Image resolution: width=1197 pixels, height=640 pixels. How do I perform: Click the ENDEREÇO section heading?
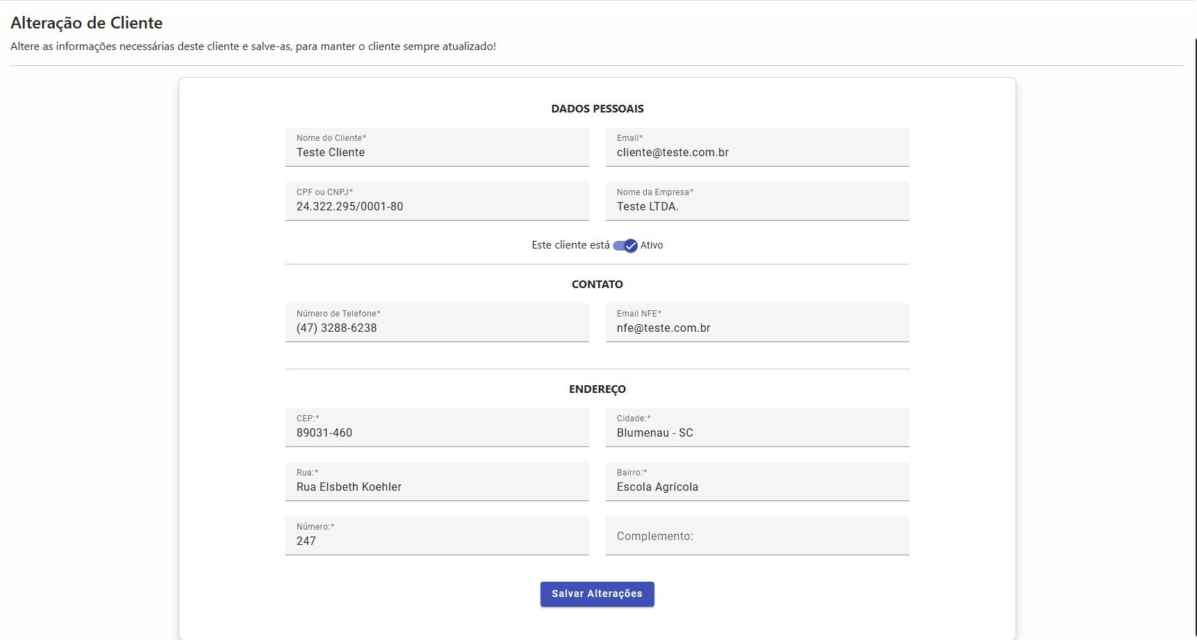(x=597, y=389)
